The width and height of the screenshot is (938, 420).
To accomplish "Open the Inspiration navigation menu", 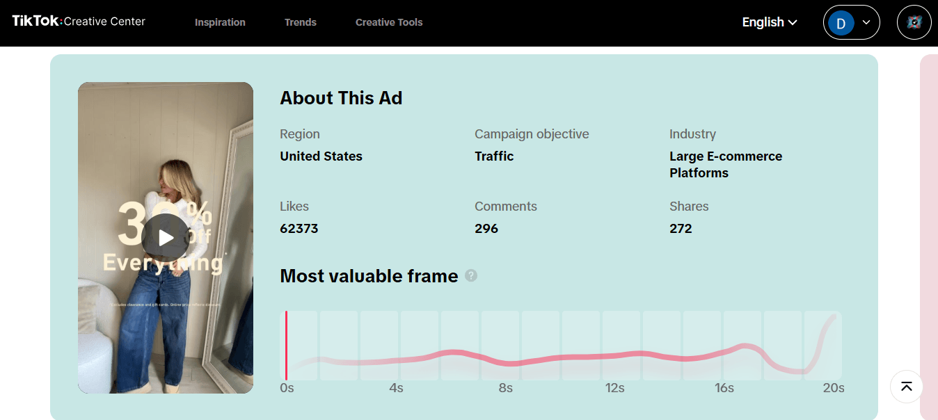I will tap(220, 22).
